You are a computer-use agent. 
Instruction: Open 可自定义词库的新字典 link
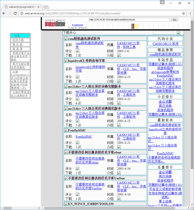pos(165,189)
